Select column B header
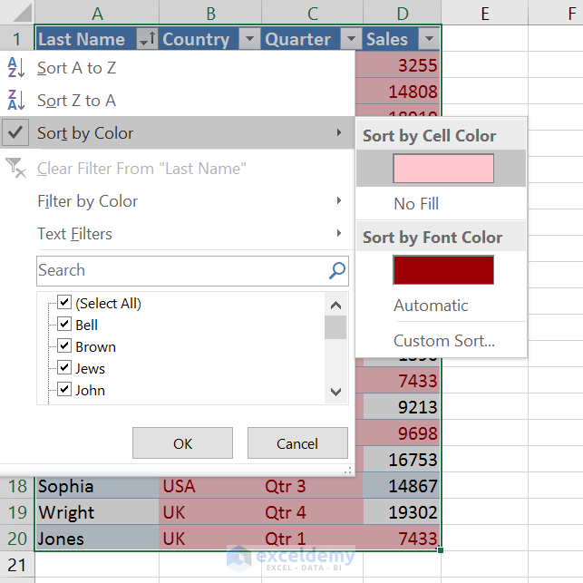This screenshot has height=583, width=583. [210, 13]
